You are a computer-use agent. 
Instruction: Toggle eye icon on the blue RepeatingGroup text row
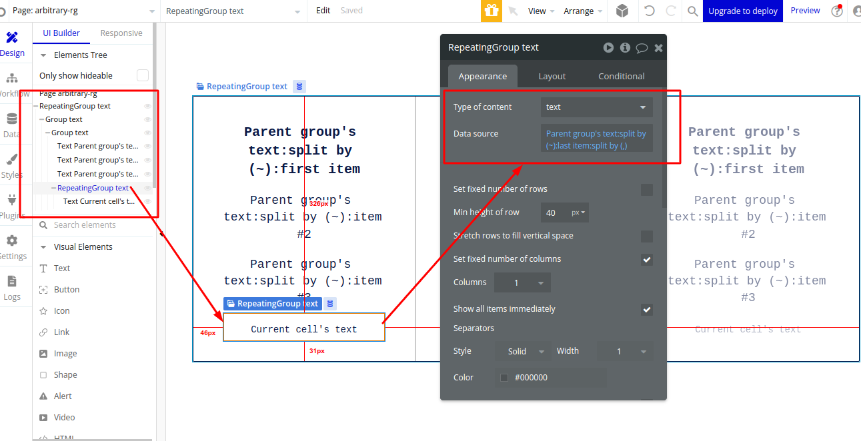pos(147,188)
